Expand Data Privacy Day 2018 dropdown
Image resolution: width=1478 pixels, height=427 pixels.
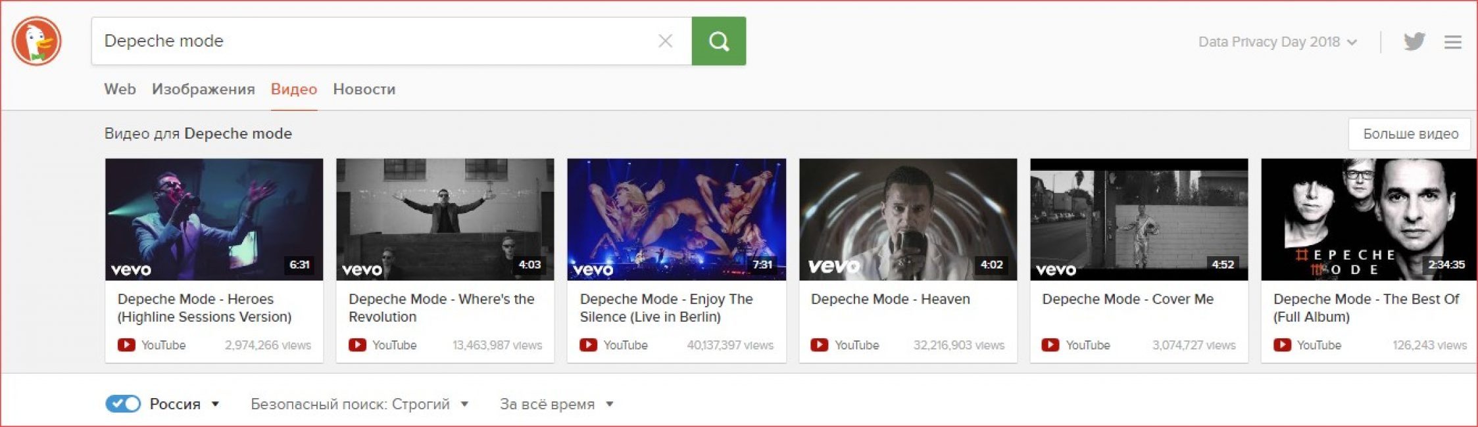(x=1277, y=42)
